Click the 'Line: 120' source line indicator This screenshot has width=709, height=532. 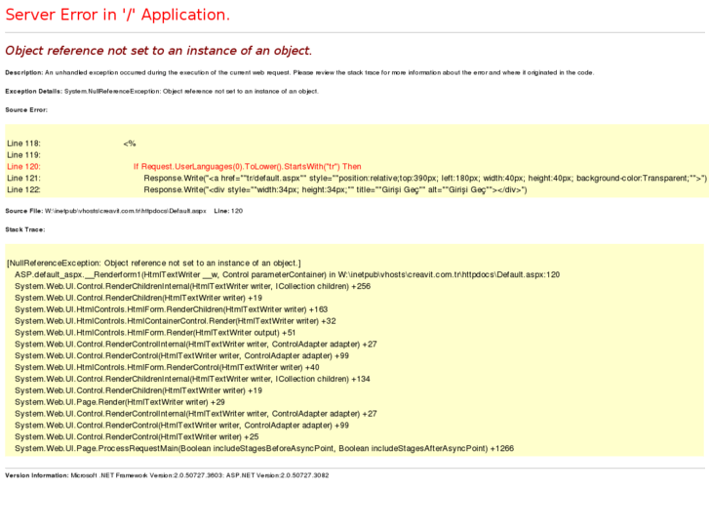(x=228, y=211)
